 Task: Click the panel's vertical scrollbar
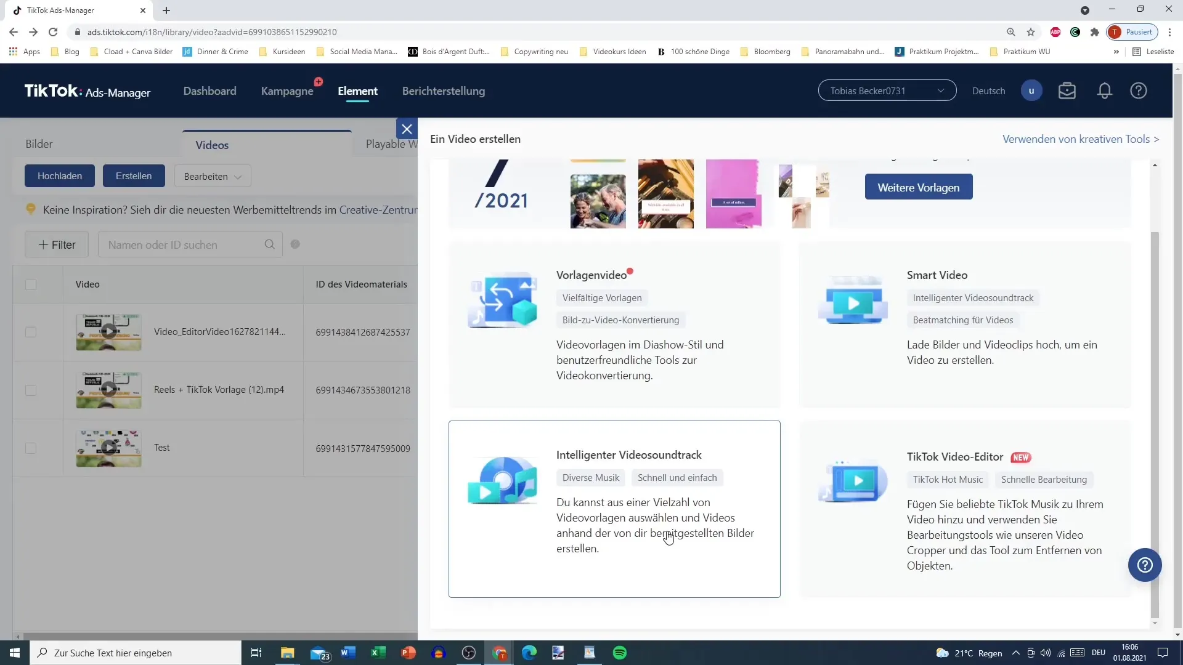click(x=1155, y=425)
